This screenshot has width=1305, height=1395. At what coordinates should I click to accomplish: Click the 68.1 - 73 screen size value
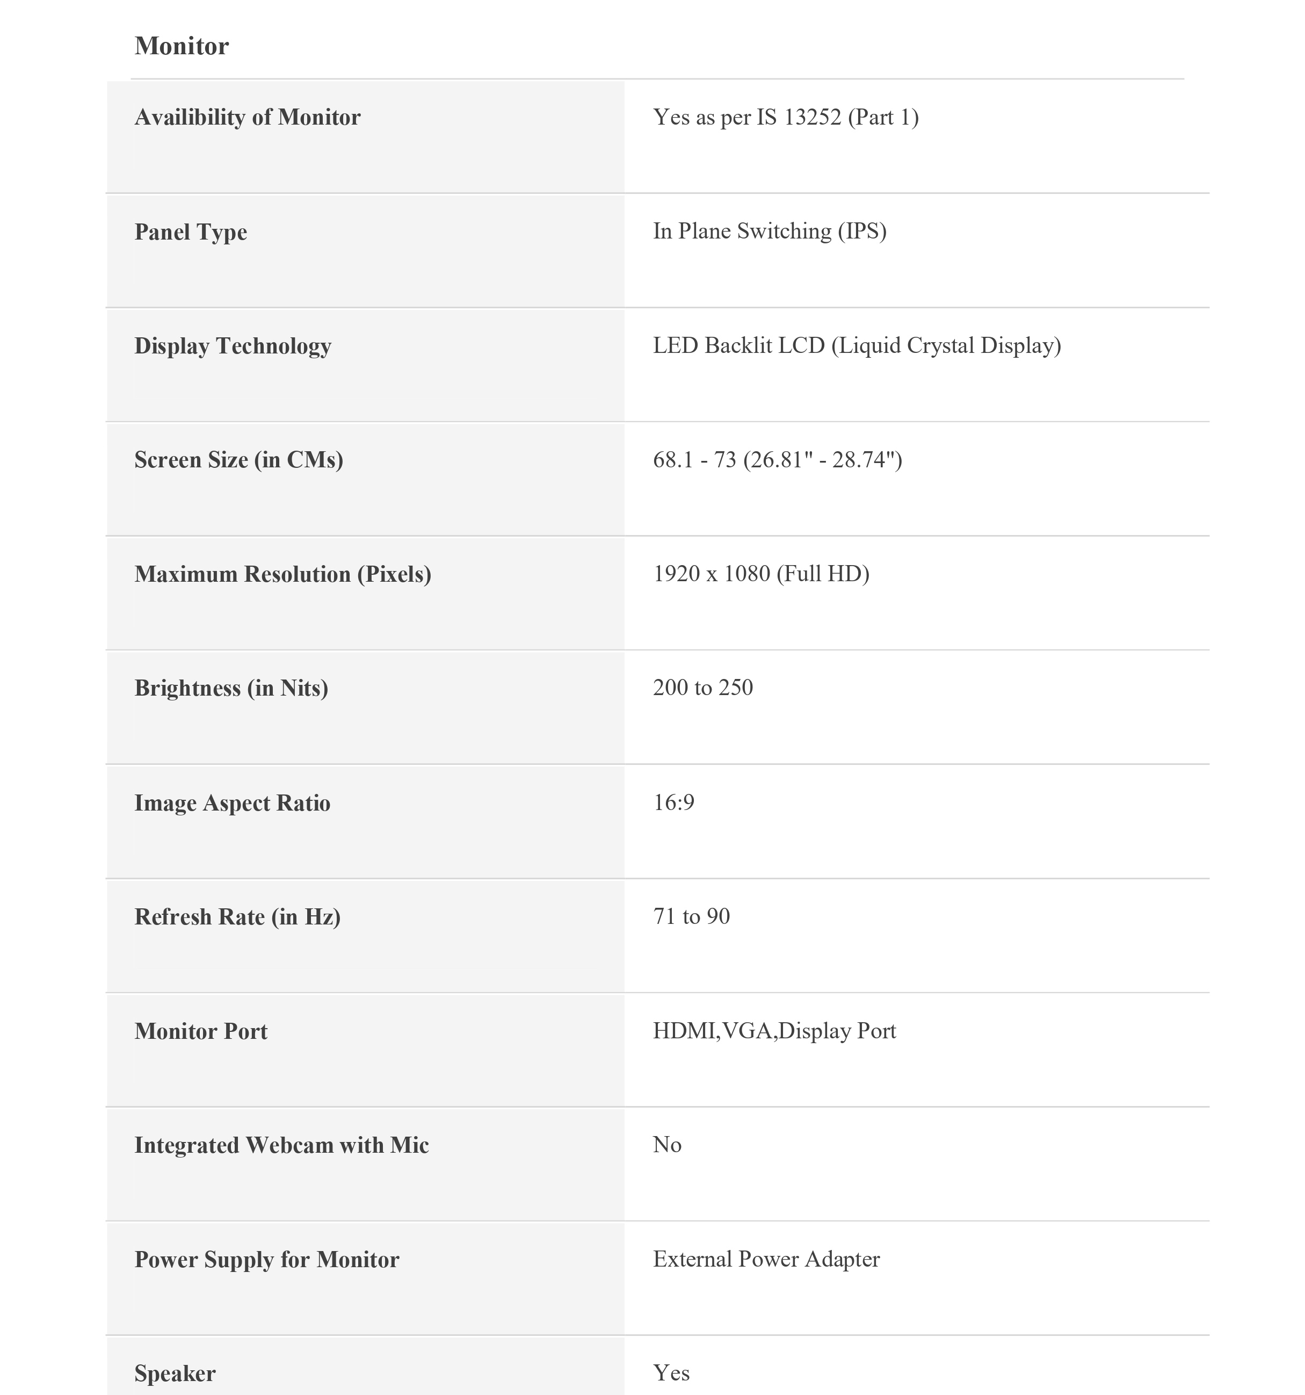(x=777, y=460)
